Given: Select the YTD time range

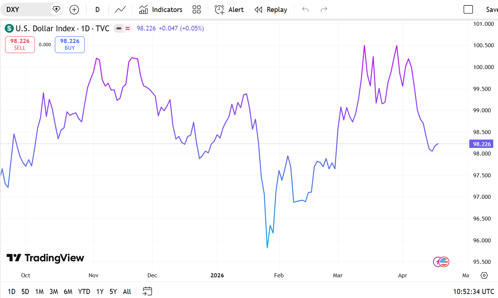Looking at the screenshot, I should tap(84, 291).
